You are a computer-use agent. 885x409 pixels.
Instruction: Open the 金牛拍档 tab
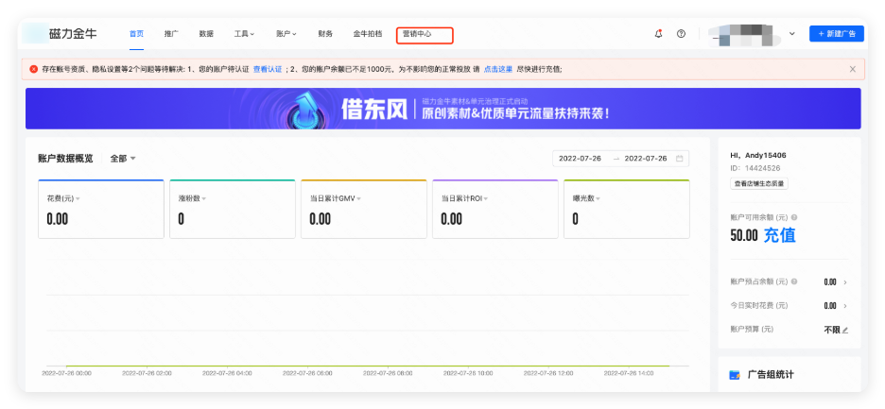(368, 34)
